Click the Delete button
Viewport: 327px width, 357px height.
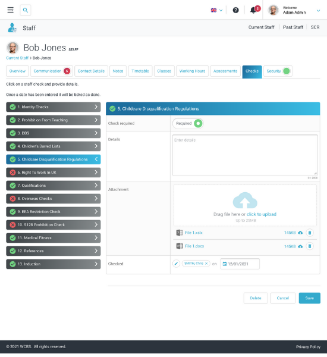coord(256,298)
